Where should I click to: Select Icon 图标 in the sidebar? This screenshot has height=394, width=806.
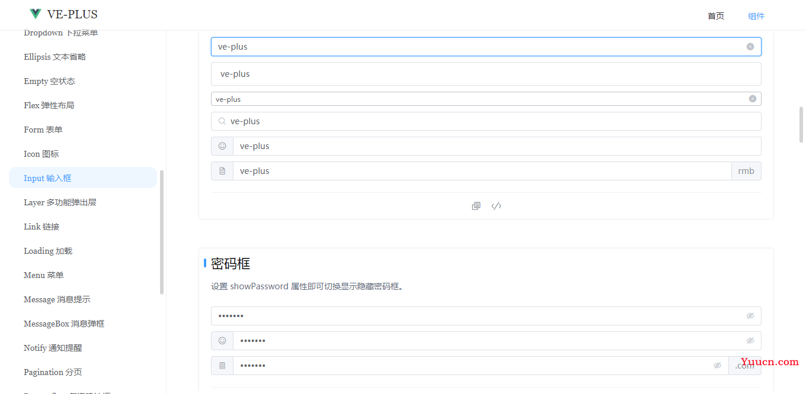click(83, 154)
